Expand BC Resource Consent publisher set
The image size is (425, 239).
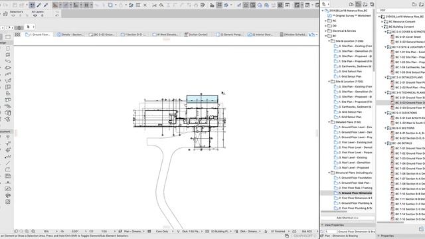click(x=382, y=22)
